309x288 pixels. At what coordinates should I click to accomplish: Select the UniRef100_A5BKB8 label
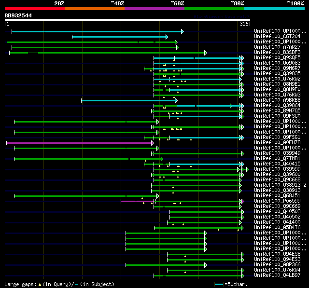tap(277, 100)
